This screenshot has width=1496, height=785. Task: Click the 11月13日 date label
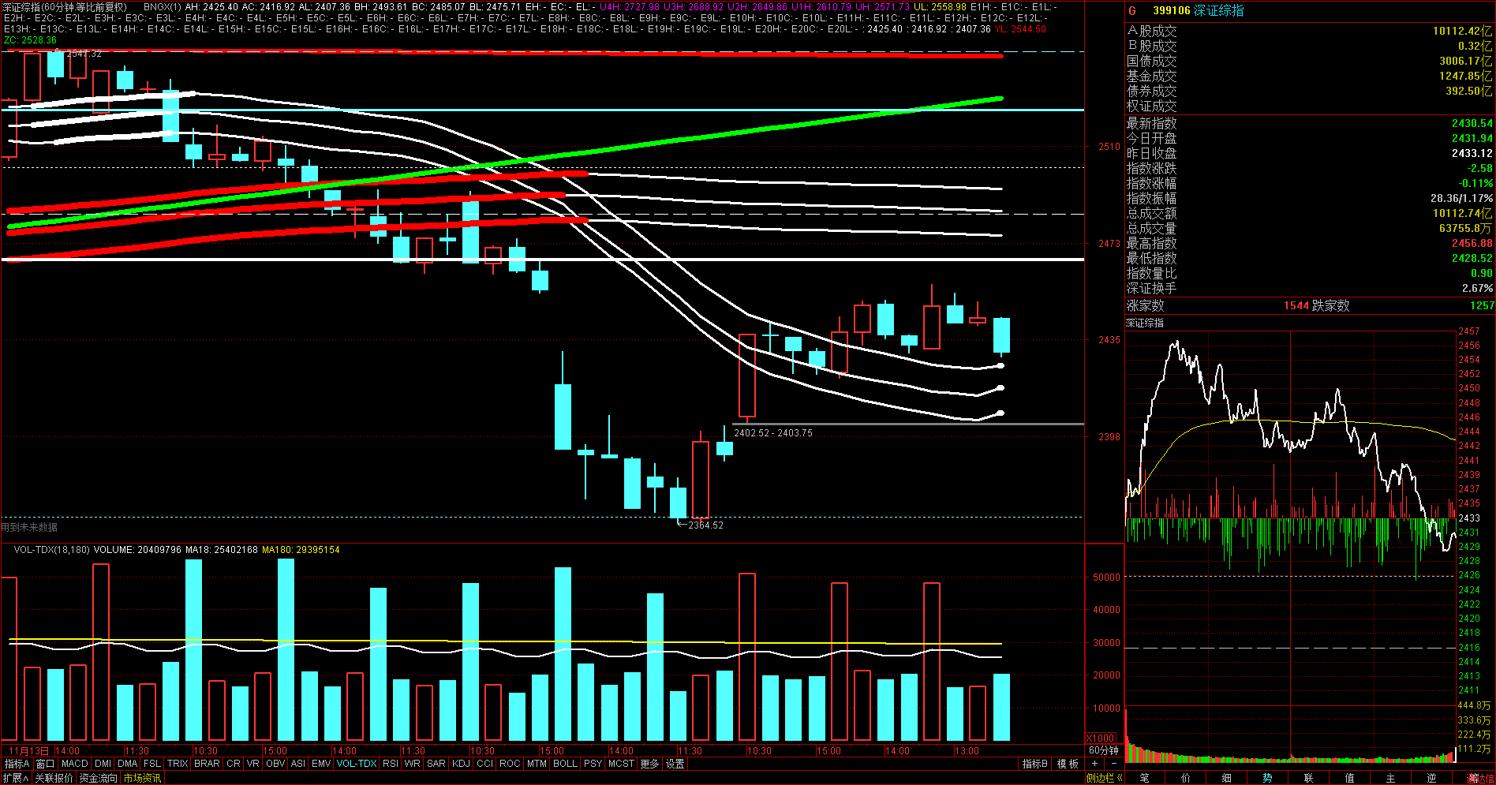click(x=29, y=750)
